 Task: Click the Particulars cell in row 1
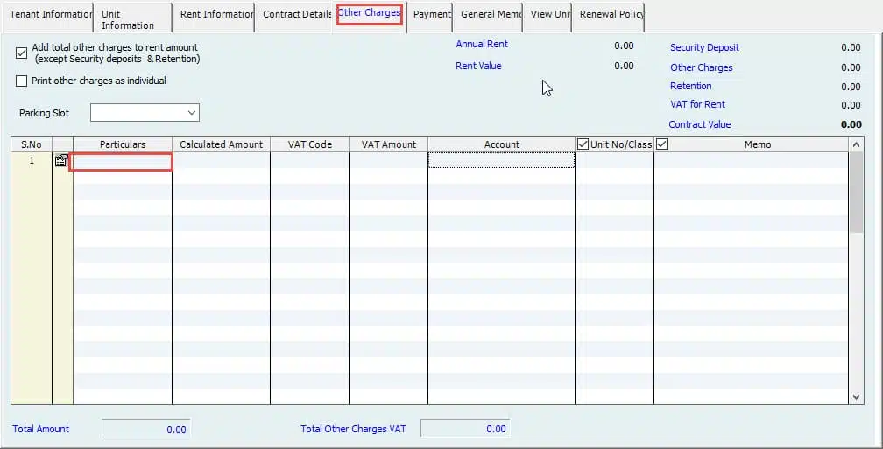[122, 161]
